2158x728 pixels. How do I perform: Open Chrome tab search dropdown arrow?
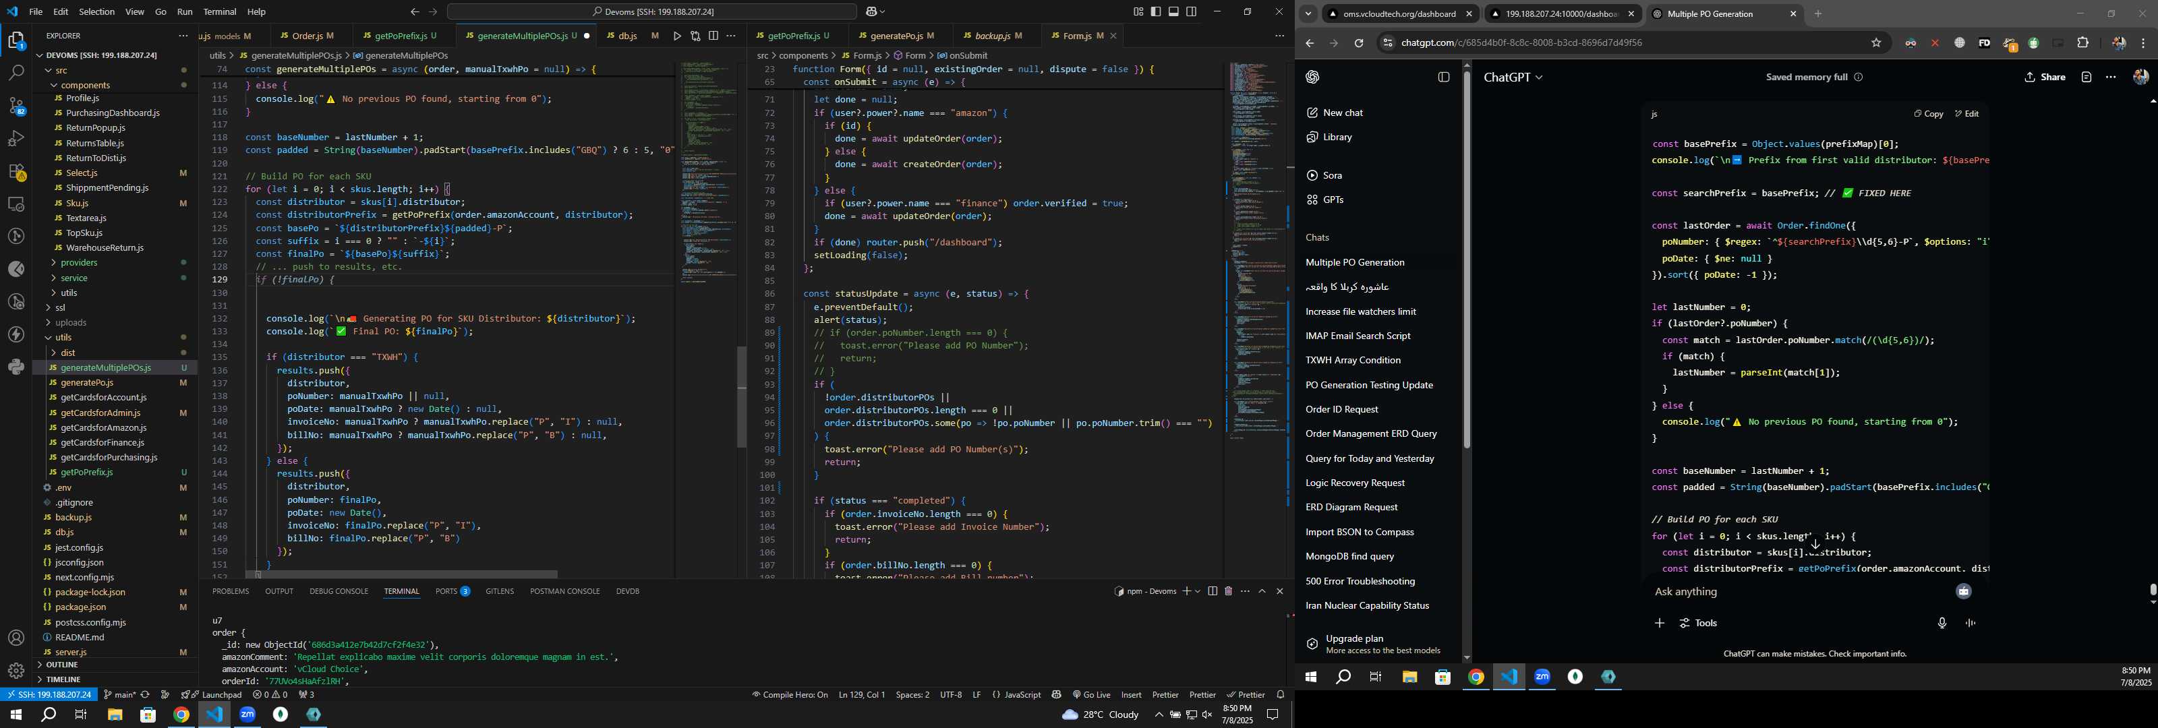point(1308,14)
